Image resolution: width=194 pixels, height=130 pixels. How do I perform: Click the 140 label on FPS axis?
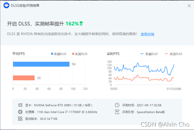[x=109, y=62]
